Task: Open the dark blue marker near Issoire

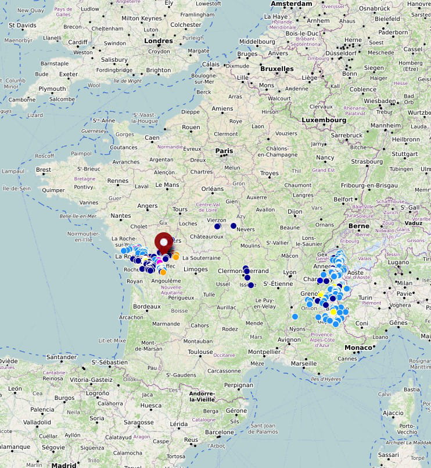Action: coord(251,285)
